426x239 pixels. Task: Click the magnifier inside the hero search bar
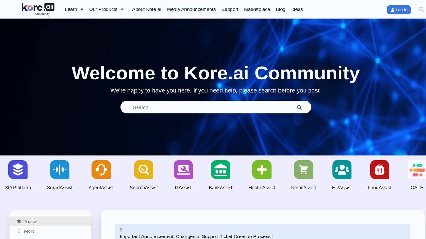click(x=299, y=107)
